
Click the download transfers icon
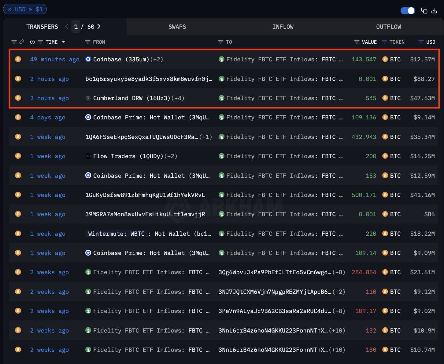[x=434, y=11]
